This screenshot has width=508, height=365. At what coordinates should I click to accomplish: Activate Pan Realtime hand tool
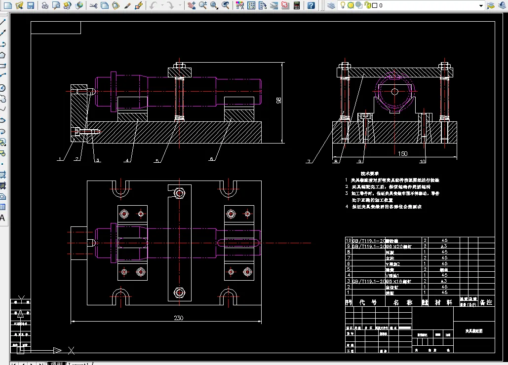(x=192, y=5)
